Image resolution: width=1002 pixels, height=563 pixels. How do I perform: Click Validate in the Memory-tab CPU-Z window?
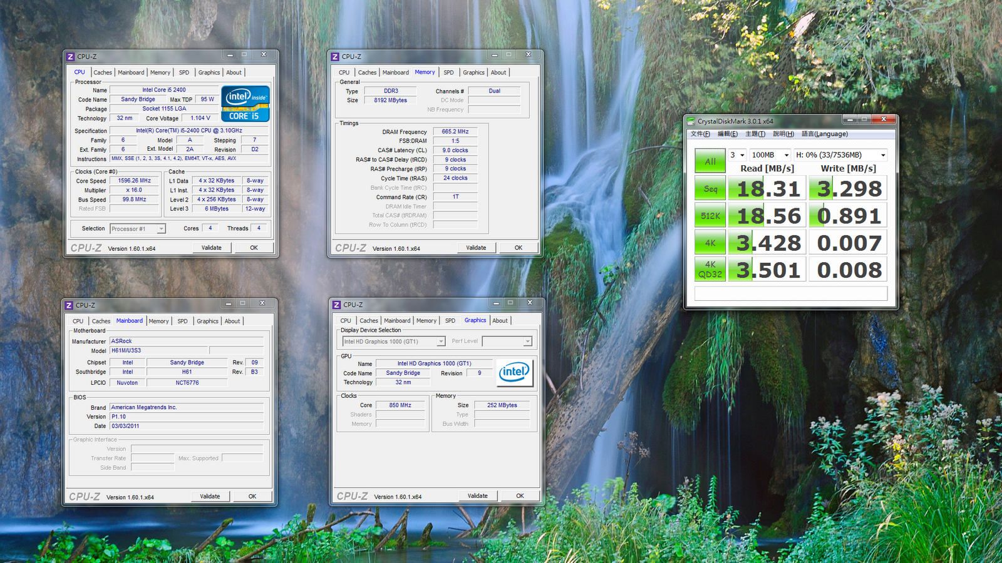(476, 248)
